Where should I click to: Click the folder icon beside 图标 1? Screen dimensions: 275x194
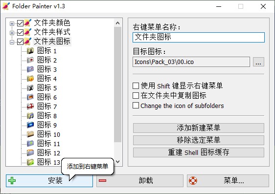coord(30,51)
